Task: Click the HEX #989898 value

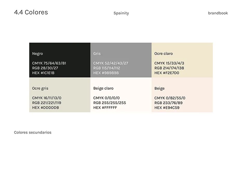Action: click(105, 73)
